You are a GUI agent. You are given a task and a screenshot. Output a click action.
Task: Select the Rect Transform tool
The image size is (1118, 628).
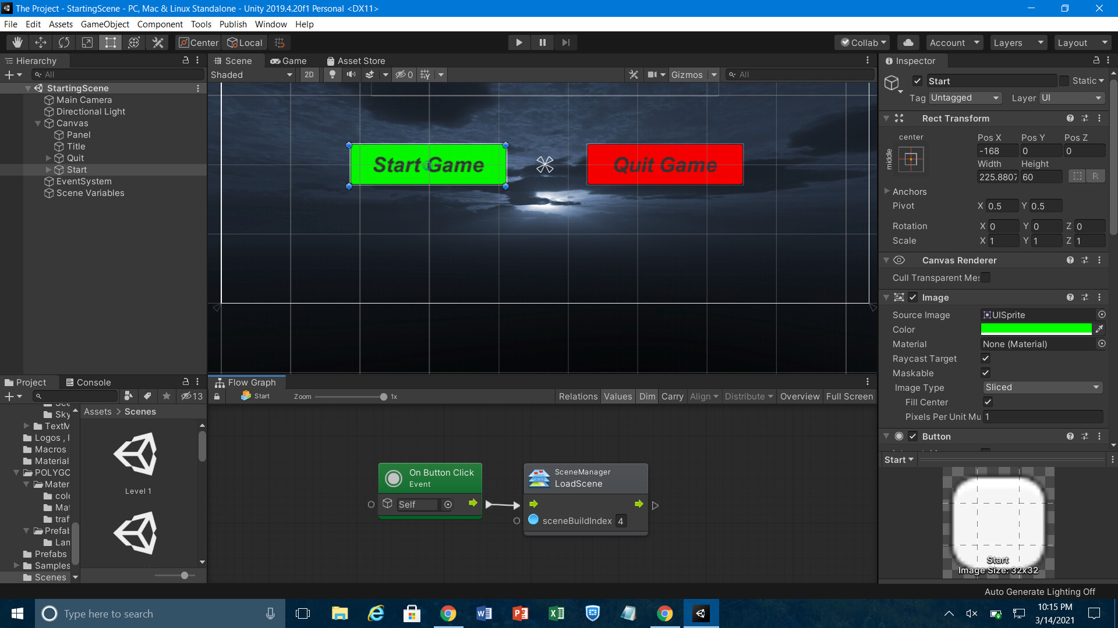click(x=111, y=42)
